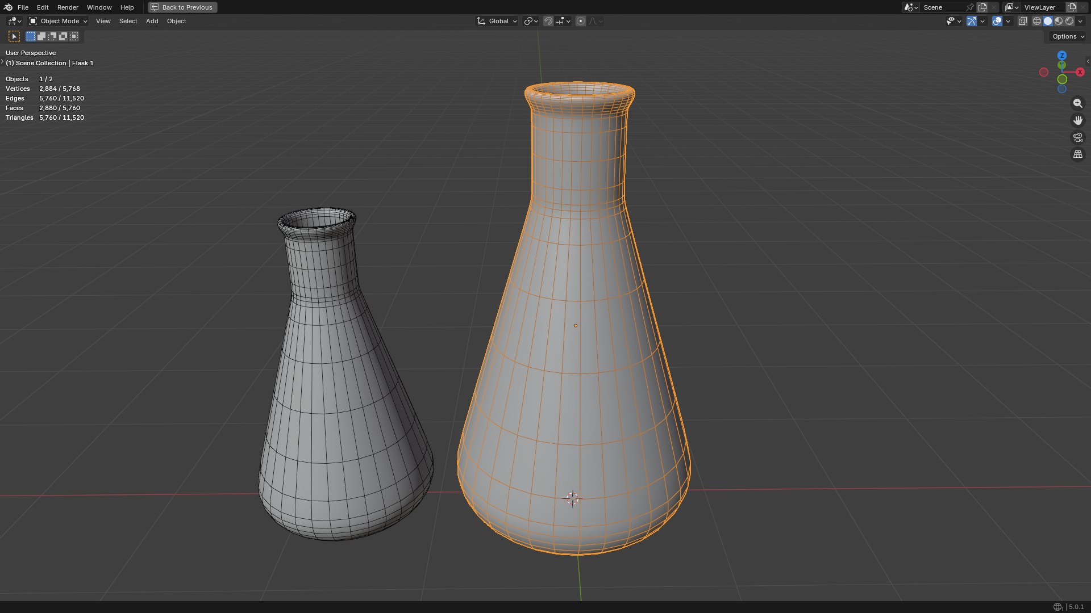Open the Help menu

[127, 7]
